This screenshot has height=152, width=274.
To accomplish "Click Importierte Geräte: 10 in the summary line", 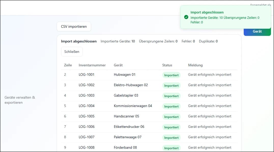I will [118, 41].
